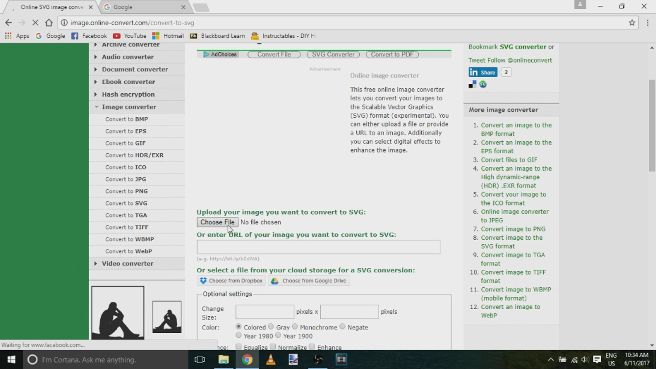Screen dimensions: 656x369
Task: Click the Apps grid bookmark icon
Action: click(8, 36)
